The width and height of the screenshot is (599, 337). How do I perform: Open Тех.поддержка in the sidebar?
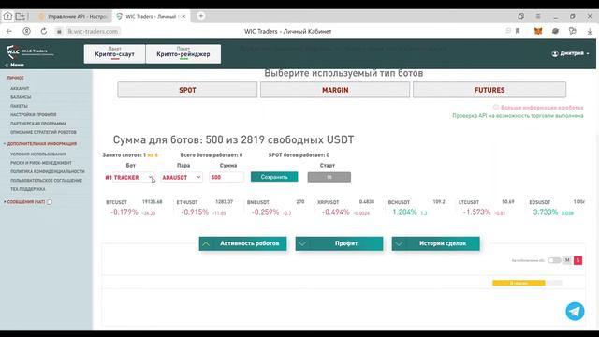[28, 189]
